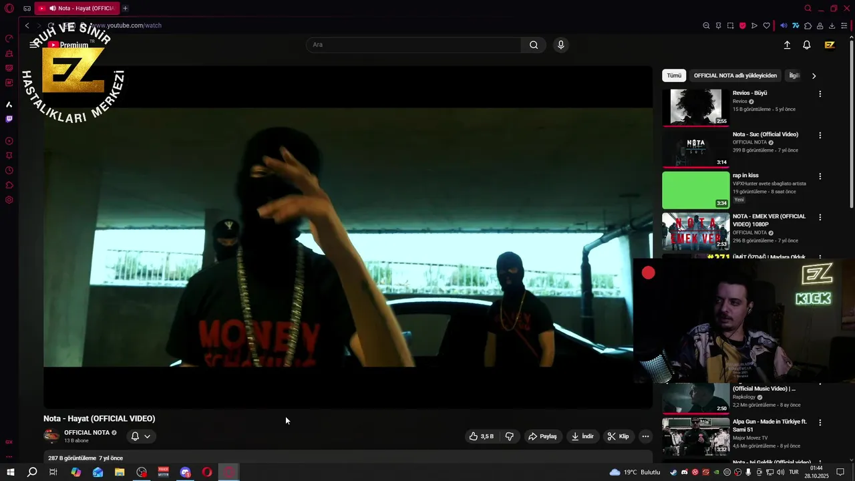Open options for NOTA - EMEK VER video

pos(820,218)
